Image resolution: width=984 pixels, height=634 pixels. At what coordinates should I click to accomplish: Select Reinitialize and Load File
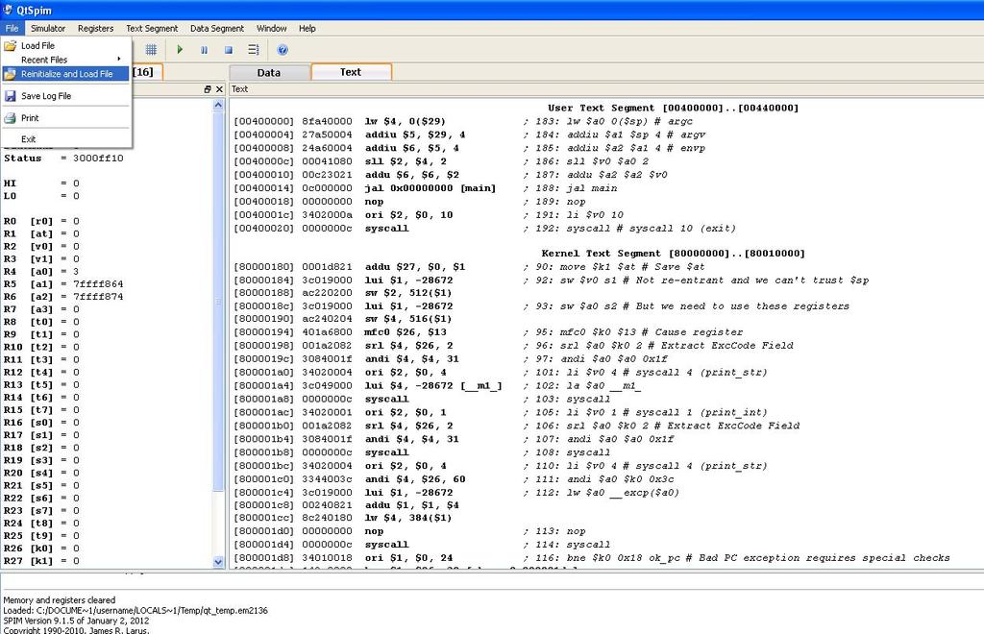click(66, 74)
